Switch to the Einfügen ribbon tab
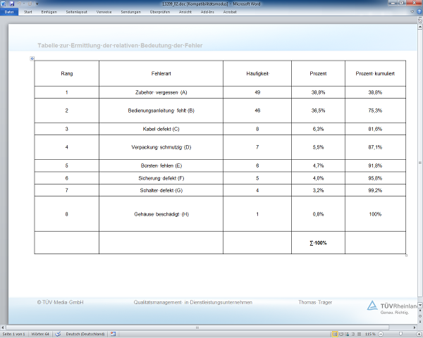This screenshot has width=423, height=338. pyautogui.click(x=49, y=12)
